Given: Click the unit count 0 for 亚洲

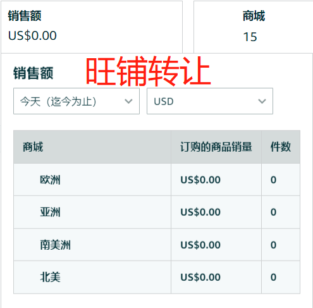Looking at the screenshot, I should click(273, 212).
